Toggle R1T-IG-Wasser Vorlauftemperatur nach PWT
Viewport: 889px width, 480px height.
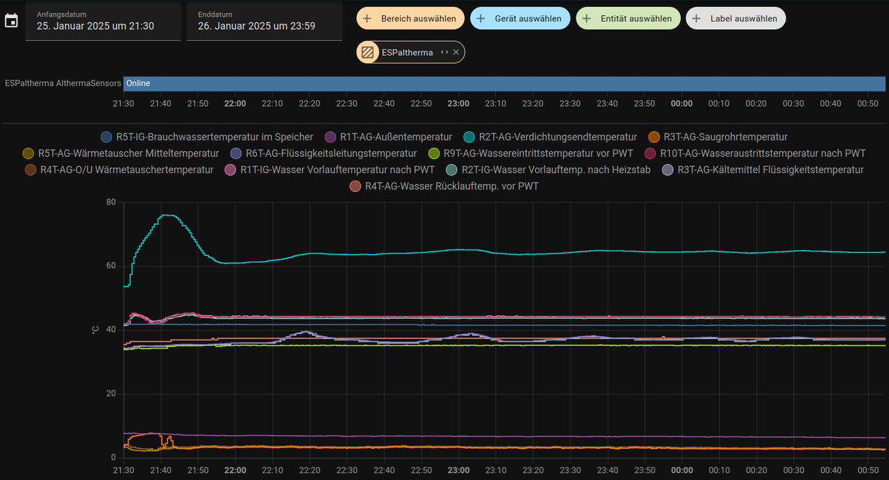(330, 169)
